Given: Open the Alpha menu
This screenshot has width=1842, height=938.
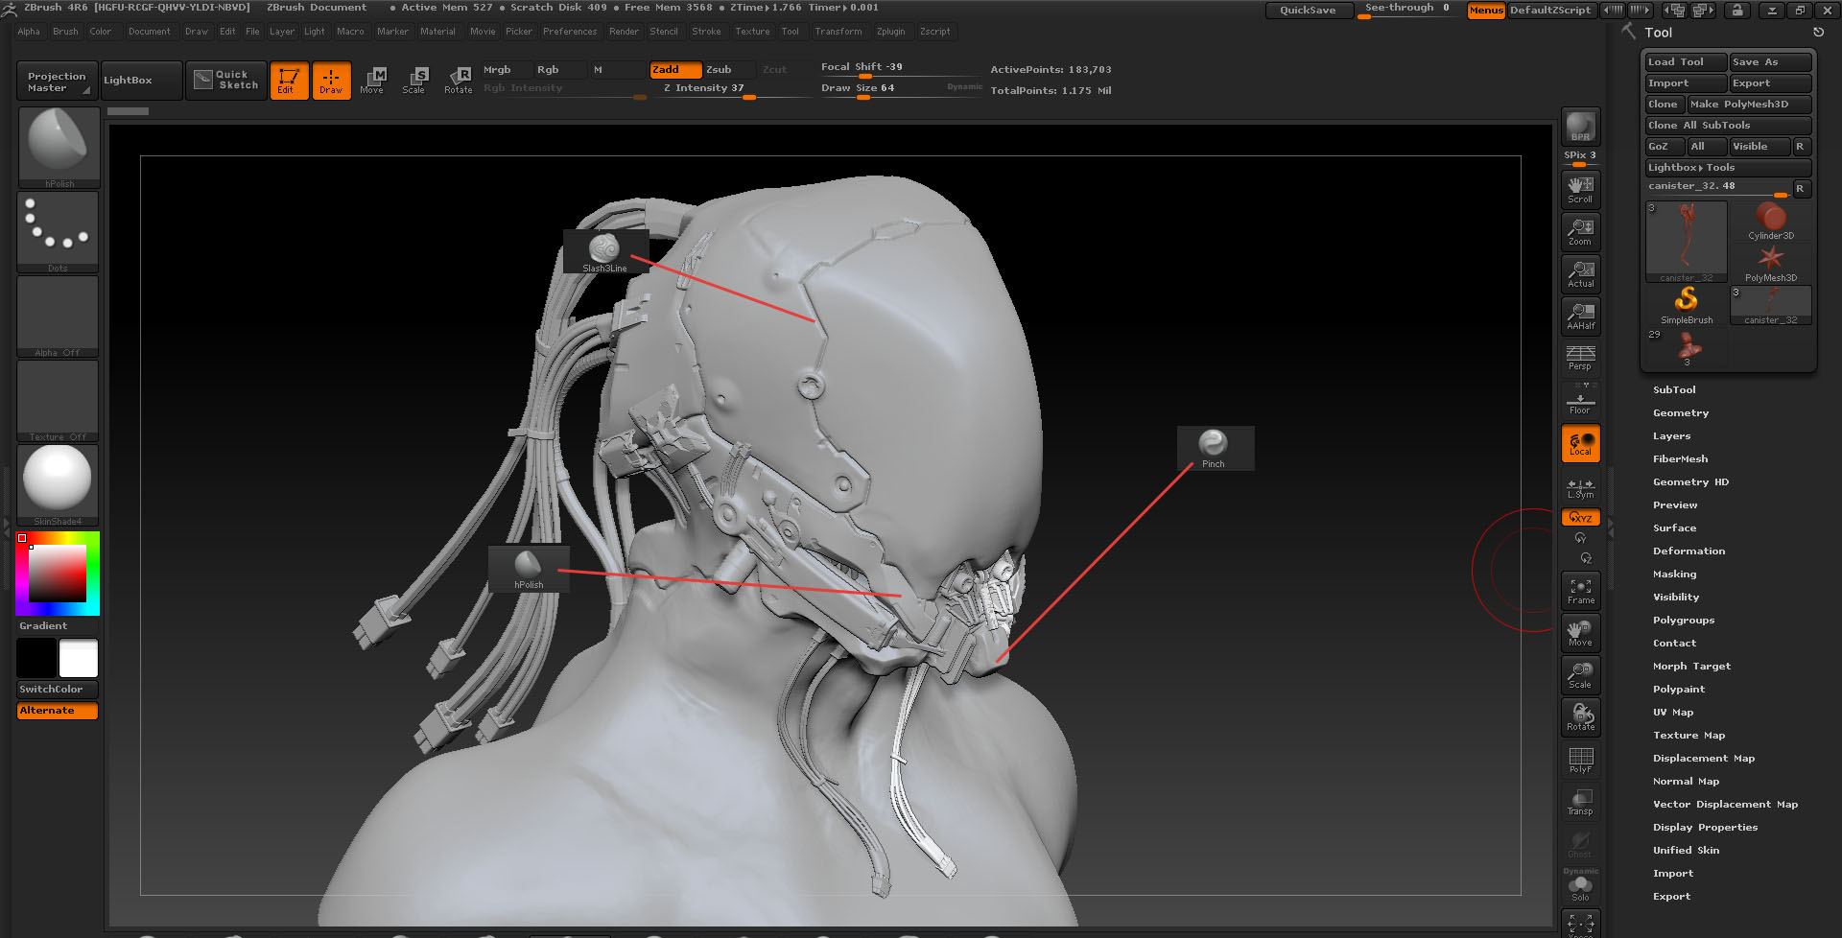Looking at the screenshot, I should 29,32.
